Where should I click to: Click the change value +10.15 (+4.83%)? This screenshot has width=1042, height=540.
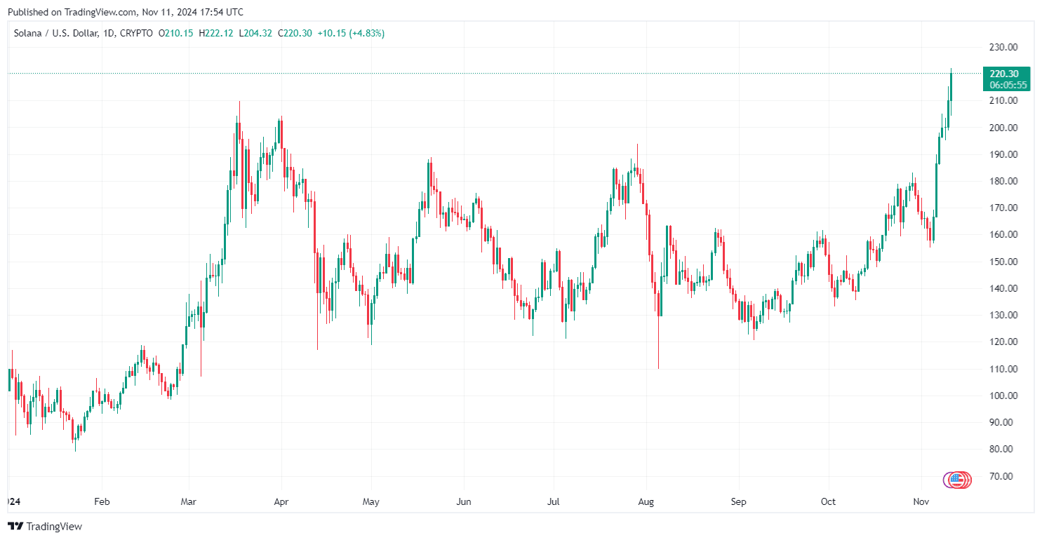coord(351,33)
